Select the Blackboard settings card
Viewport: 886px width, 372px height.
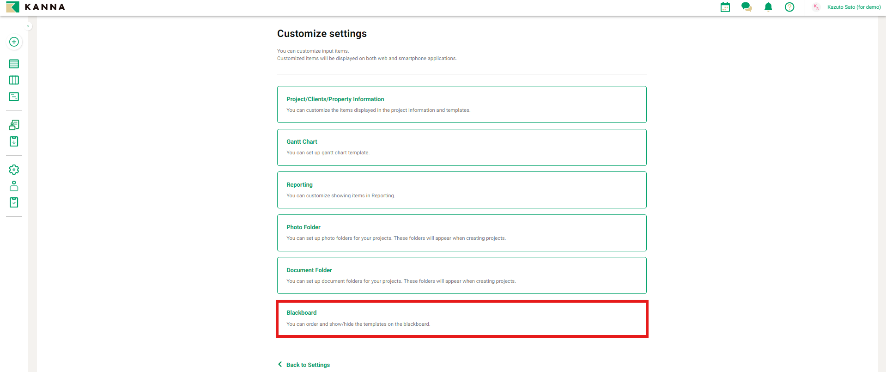click(461, 318)
